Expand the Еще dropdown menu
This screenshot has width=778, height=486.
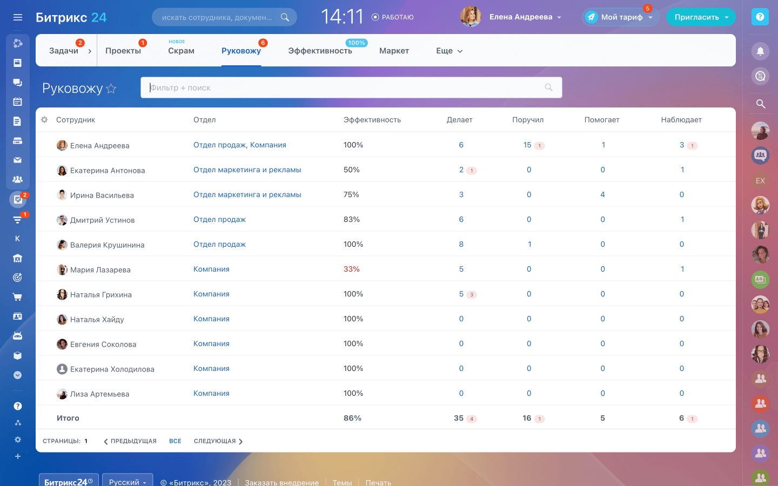pyautogui.click(x=450, y=51)
